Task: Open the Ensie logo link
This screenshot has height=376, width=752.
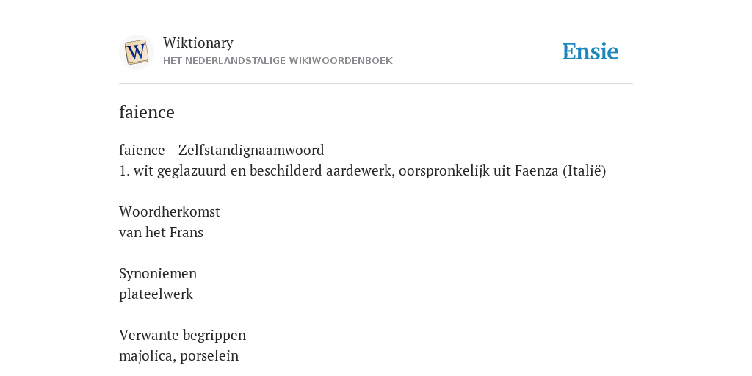Action: 590,52
